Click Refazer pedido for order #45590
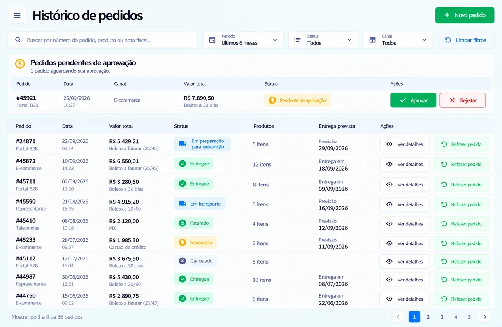 [x=462, y=204]
